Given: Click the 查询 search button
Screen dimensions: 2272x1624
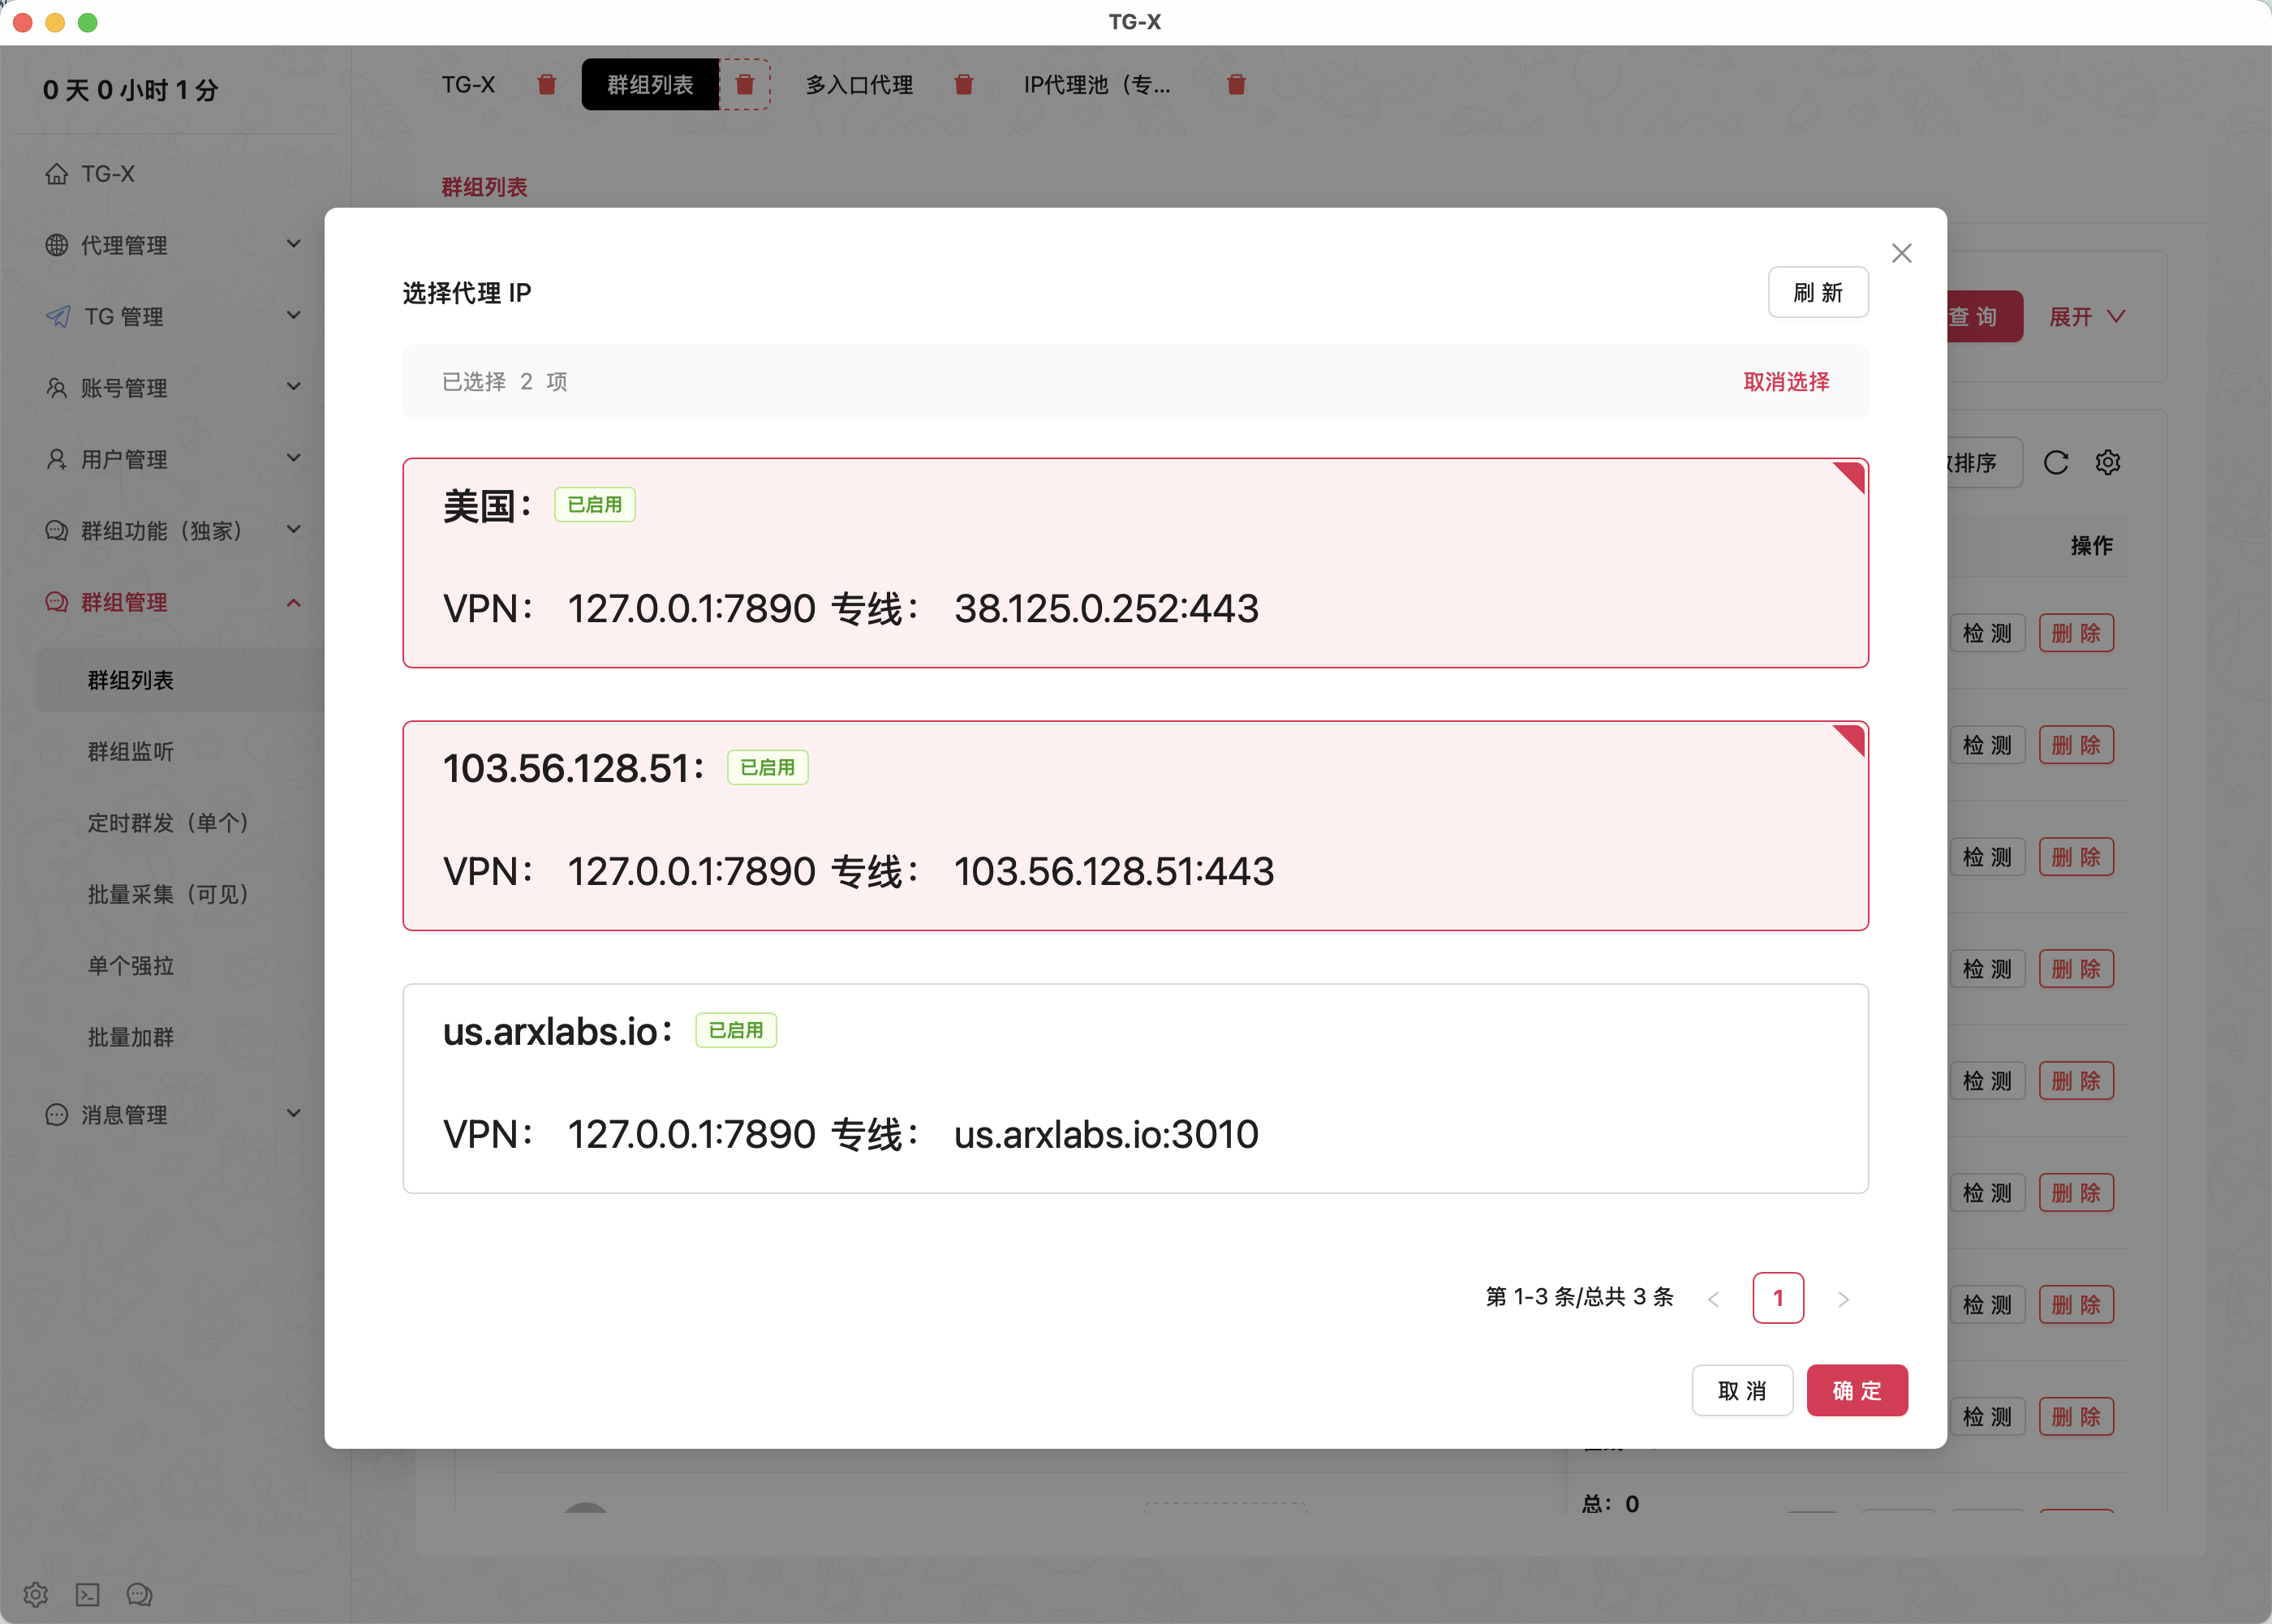Looking at the screenshot, I should tap(1984, 317).
